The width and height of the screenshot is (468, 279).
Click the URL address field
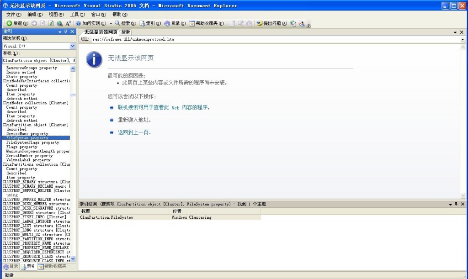point(276,39)
